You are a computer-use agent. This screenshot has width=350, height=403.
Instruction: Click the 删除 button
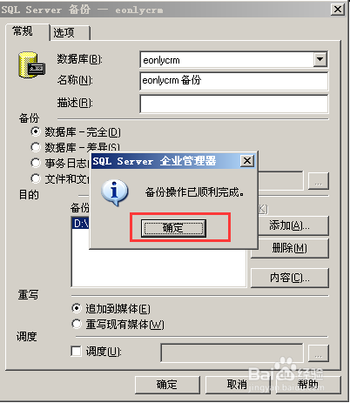(x=290, y=248)
